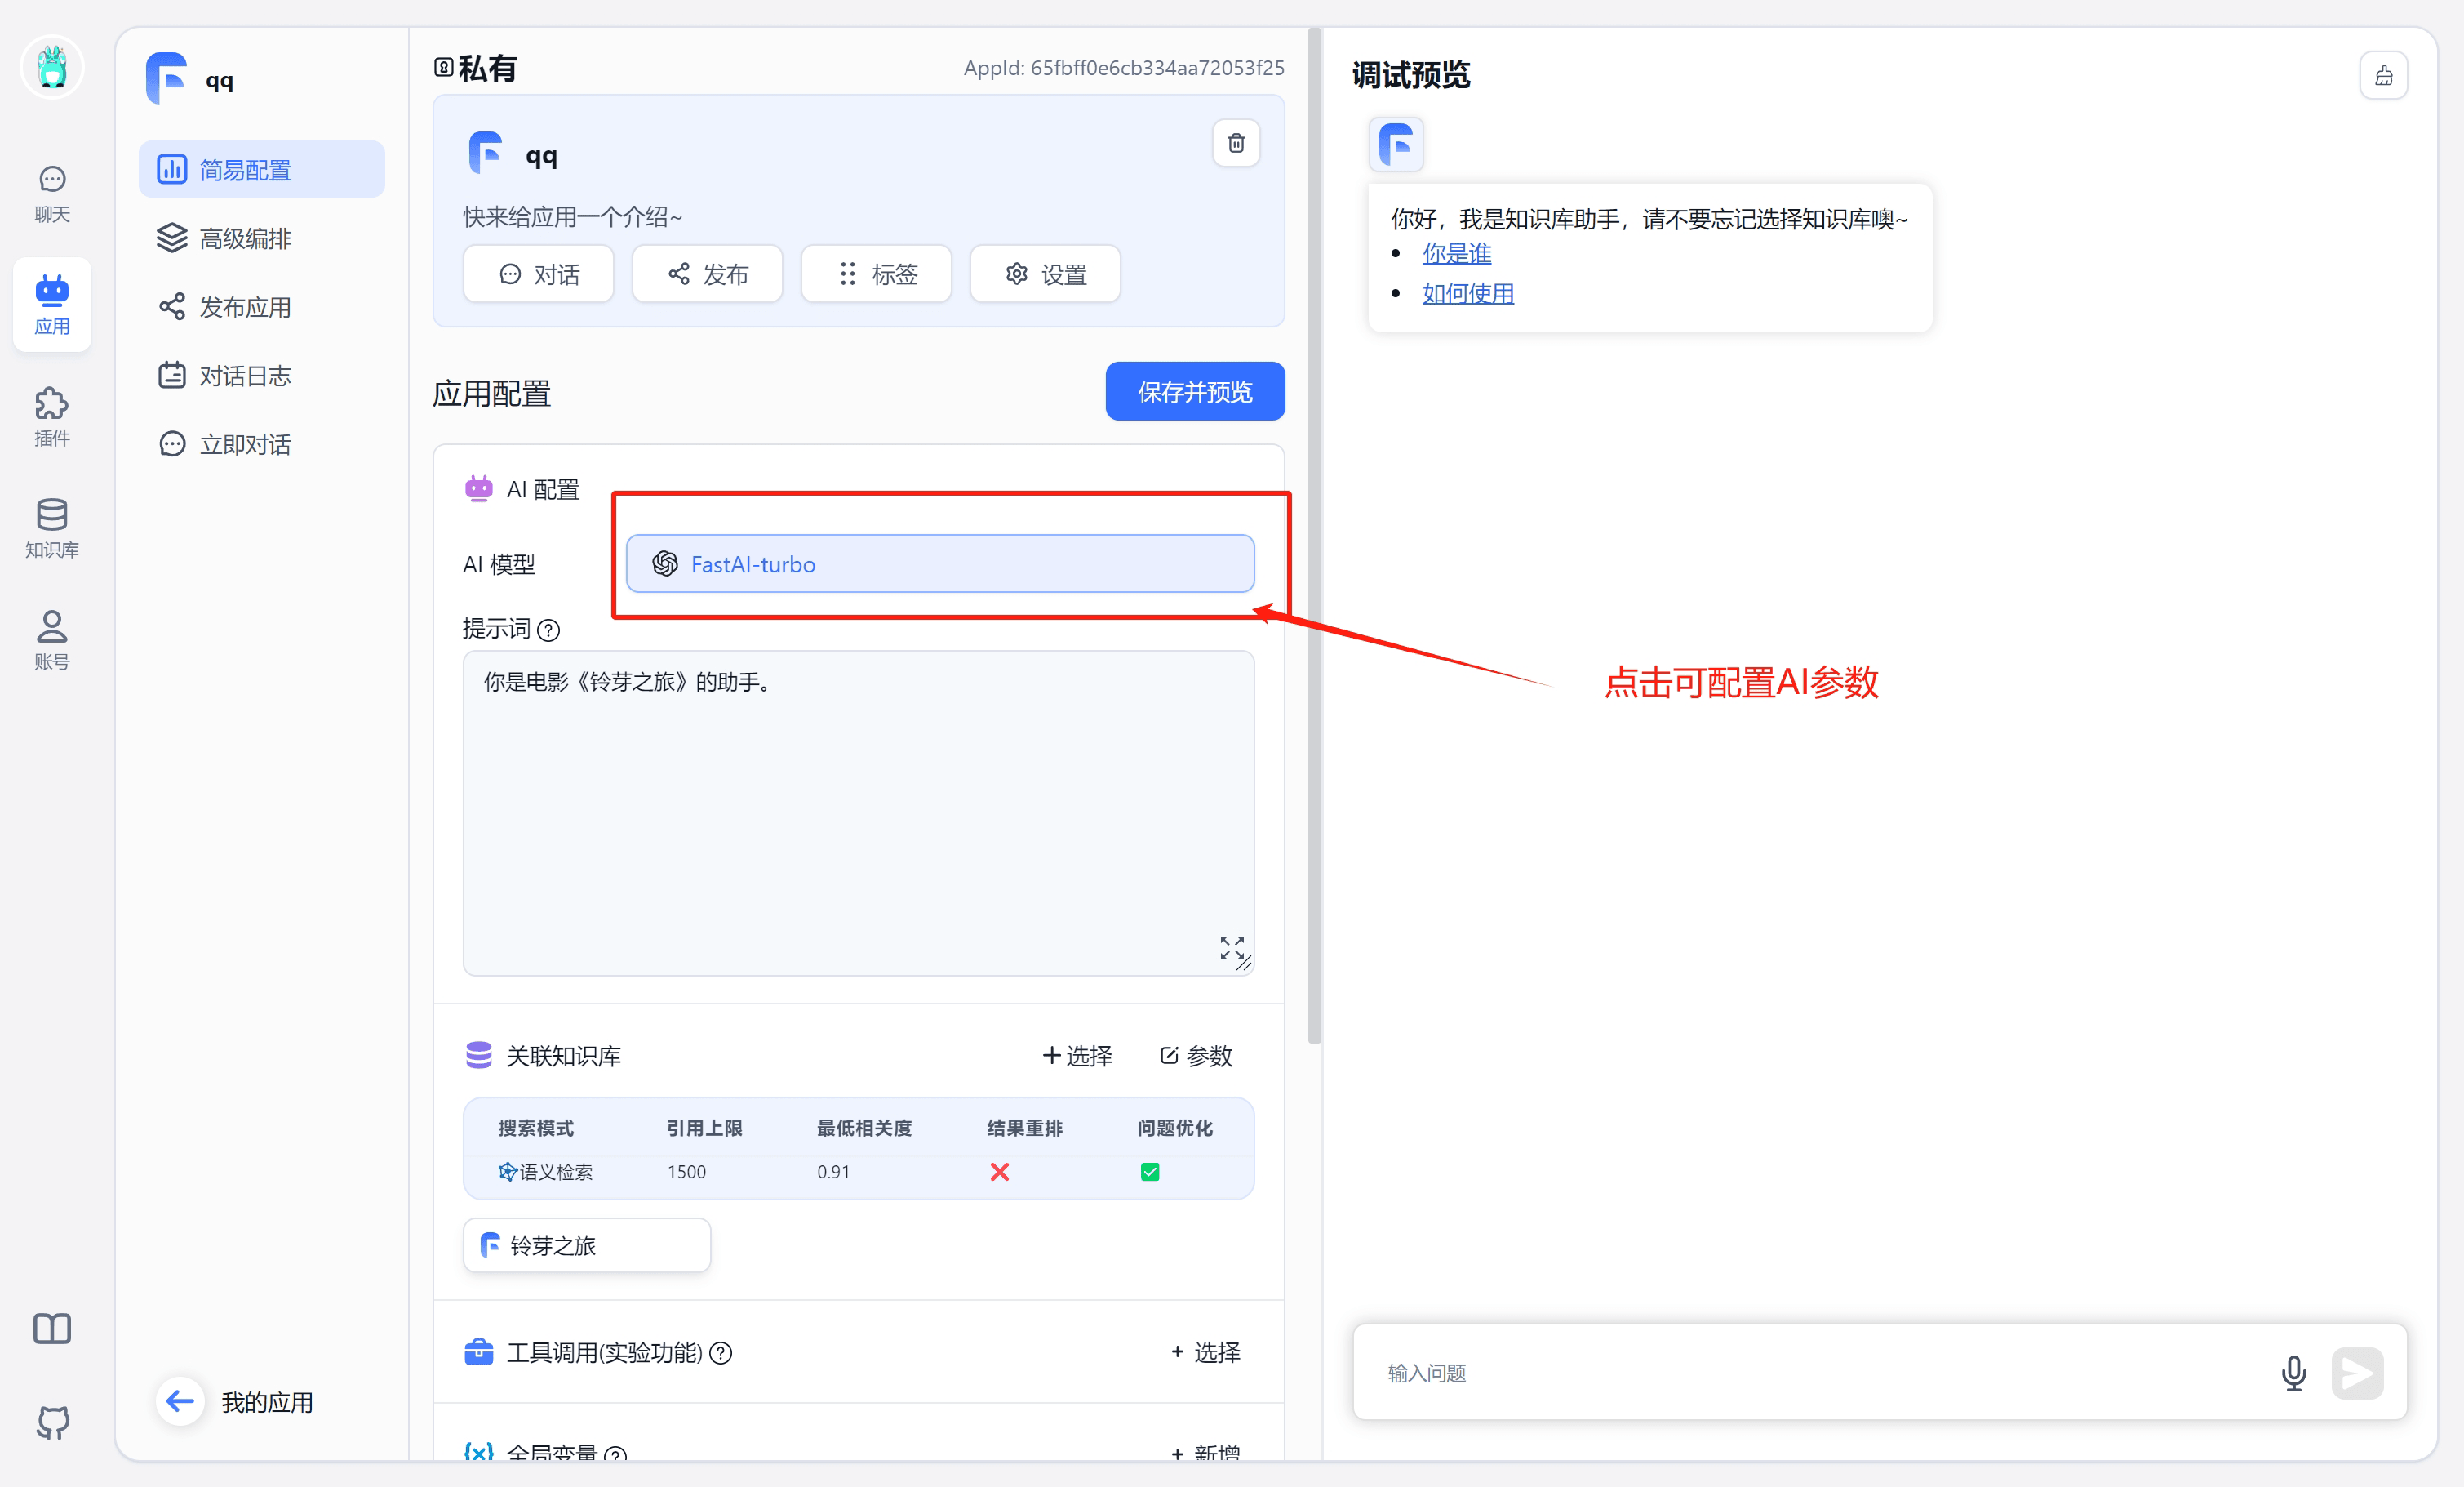
Task: Enable 结果重排 result re-ranking
Action: click(x=999, y=1172)
